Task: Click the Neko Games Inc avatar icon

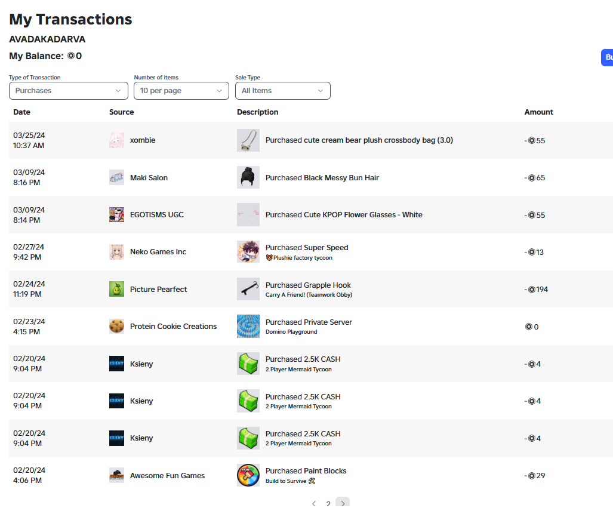Action: point(116,252)
